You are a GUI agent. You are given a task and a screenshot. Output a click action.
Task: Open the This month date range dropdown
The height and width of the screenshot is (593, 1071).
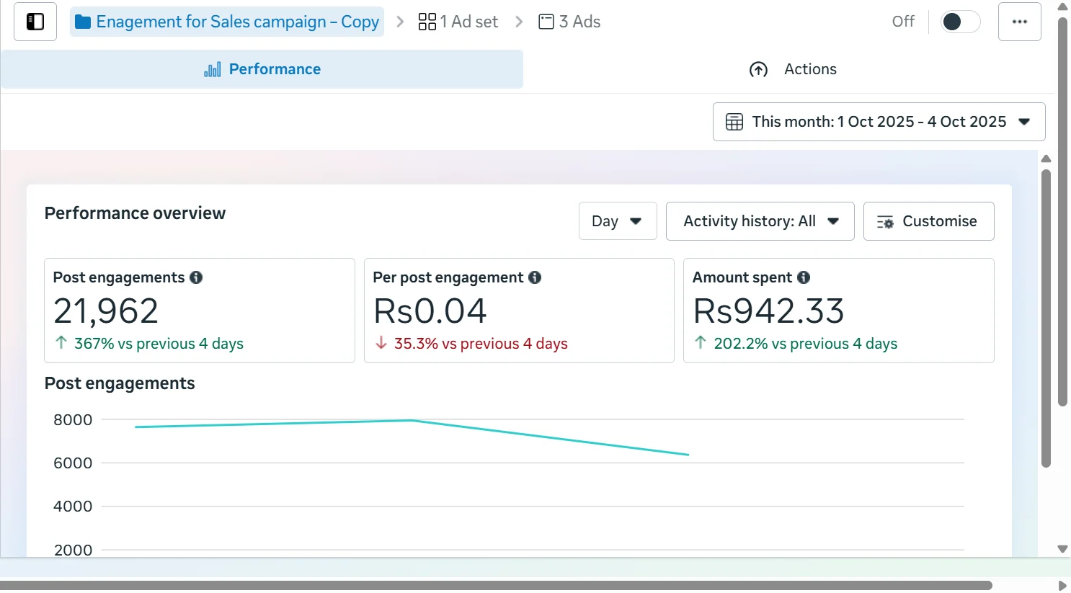pos(879,122)
